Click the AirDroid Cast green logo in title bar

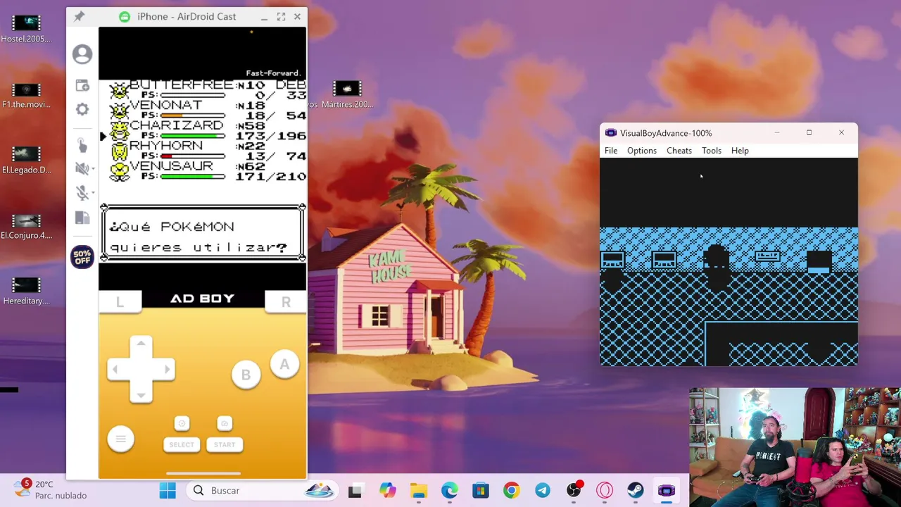coord(125,16)
